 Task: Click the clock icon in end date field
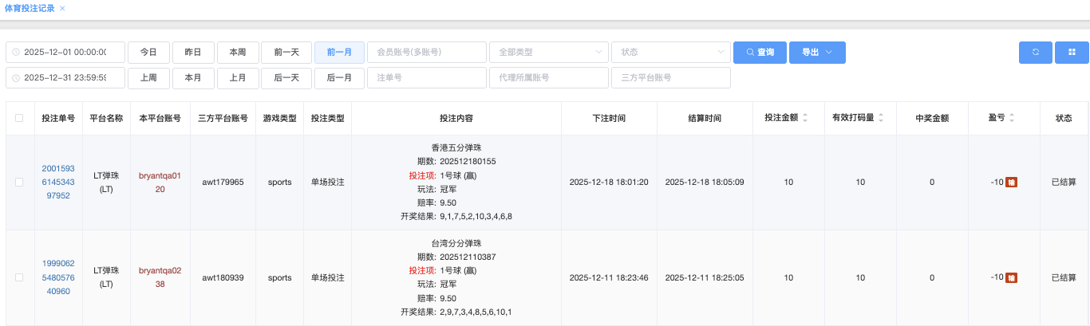[16, 78]
